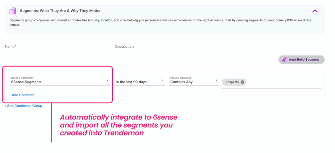The height and width of the screenshot is (153, 335).
Task: Click the + Add Condition link
Action: coord(22,95)
